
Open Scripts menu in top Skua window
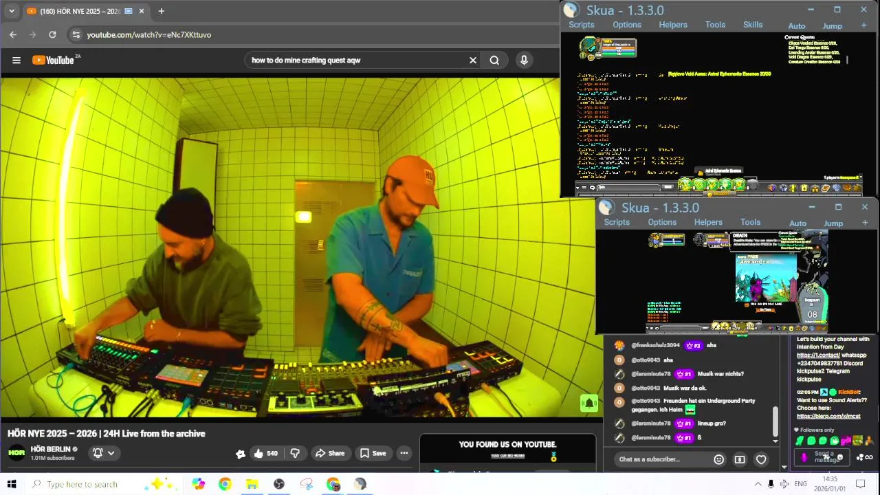(581, 25)
